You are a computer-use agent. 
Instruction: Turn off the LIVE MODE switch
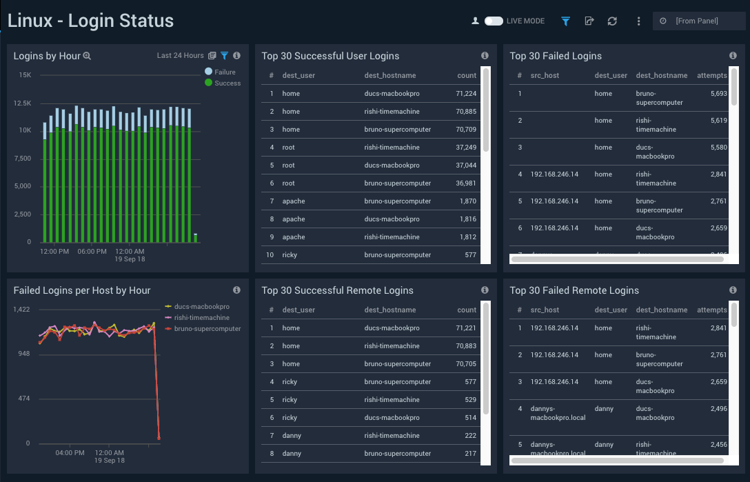(495, 21)
